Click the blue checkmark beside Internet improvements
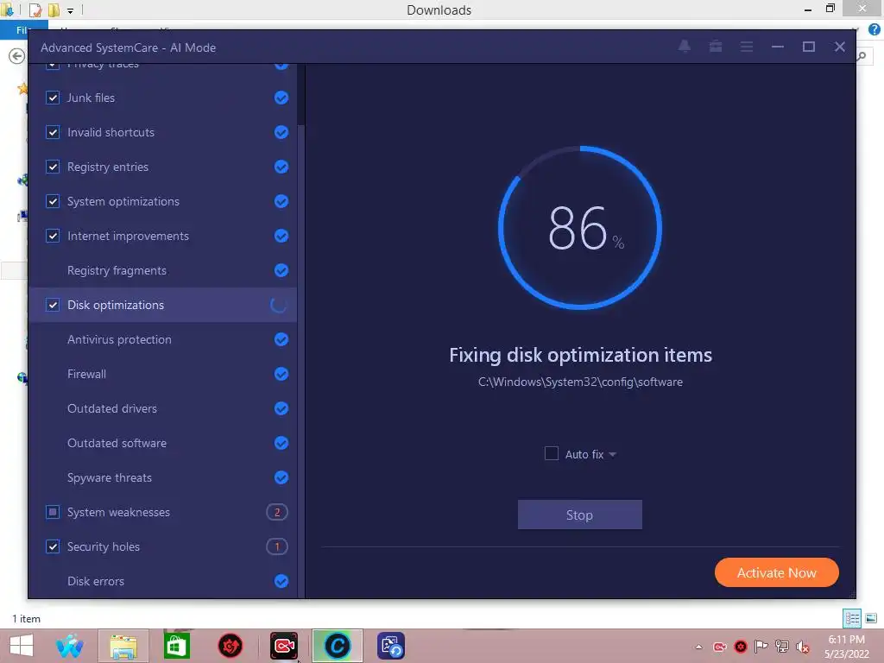Screen dimensions: 884x663 point(281,236)
